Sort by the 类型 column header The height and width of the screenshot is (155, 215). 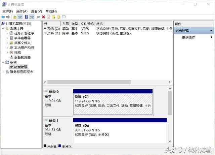coord(75,24)
